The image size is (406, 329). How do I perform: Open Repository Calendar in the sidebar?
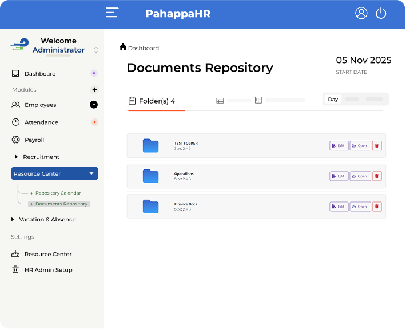pos(58,193)
